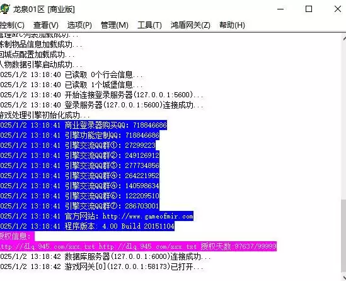Select line 登录服务器(127.0.0.1:5600)连接成功

click(101, 105)
